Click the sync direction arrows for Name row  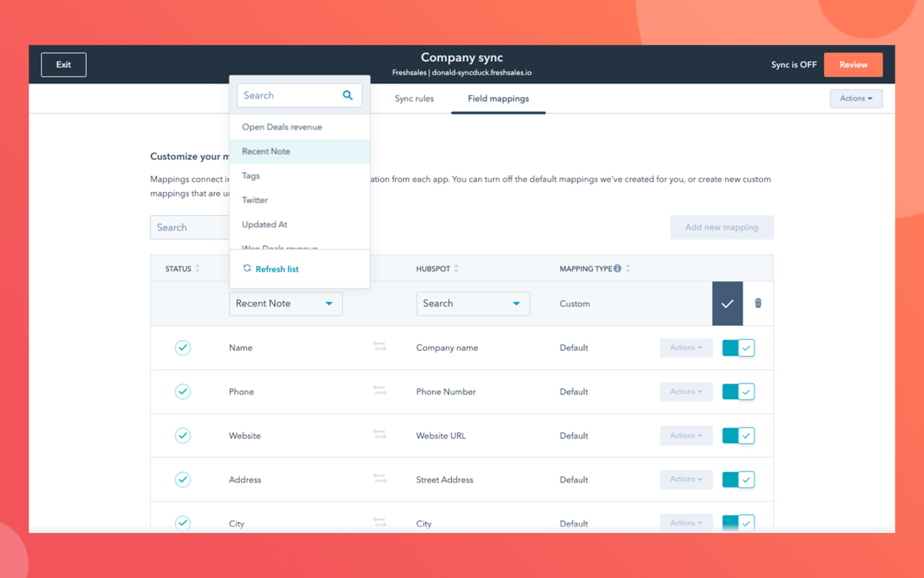(380, 347)
